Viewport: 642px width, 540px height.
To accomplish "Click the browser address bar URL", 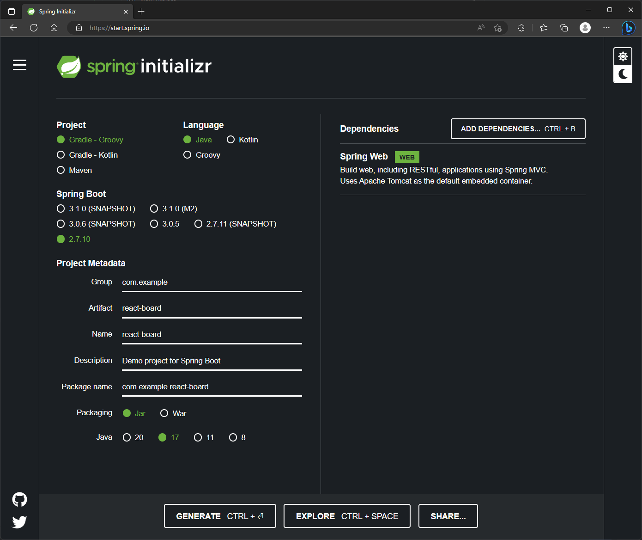I will 119,28.
